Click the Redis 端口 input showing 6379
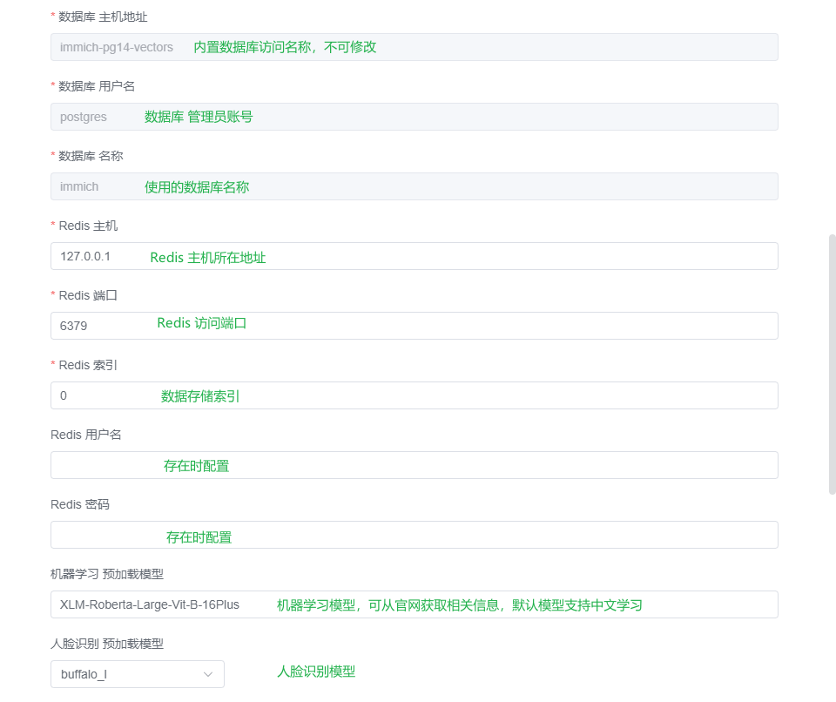 pyautogui.click(x=414, y=326)
